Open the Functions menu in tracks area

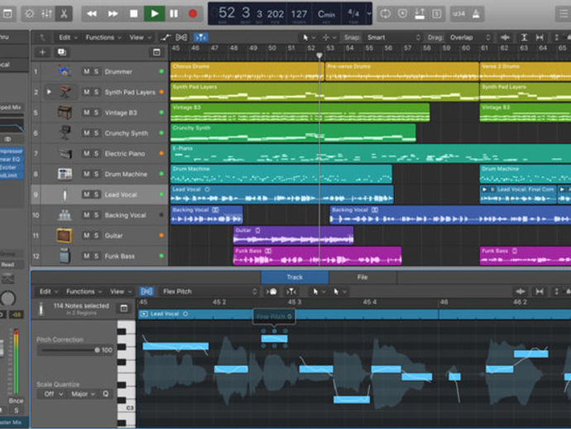103,37
